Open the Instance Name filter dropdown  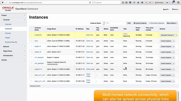click(96, 23)
